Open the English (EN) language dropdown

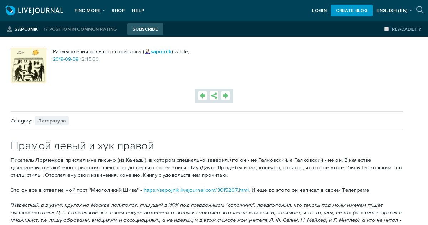pyautogui.click(x=394, y=11)
